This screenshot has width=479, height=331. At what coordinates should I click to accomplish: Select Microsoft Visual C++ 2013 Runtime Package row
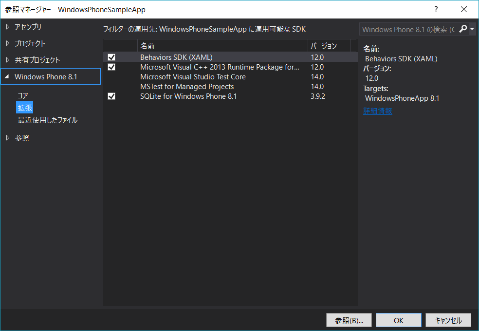231,67
